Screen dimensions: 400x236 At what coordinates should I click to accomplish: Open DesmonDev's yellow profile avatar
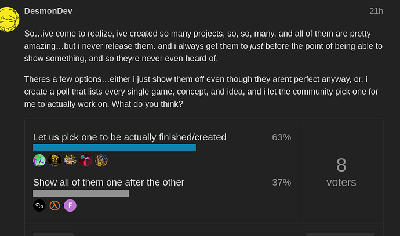[9, 19]
